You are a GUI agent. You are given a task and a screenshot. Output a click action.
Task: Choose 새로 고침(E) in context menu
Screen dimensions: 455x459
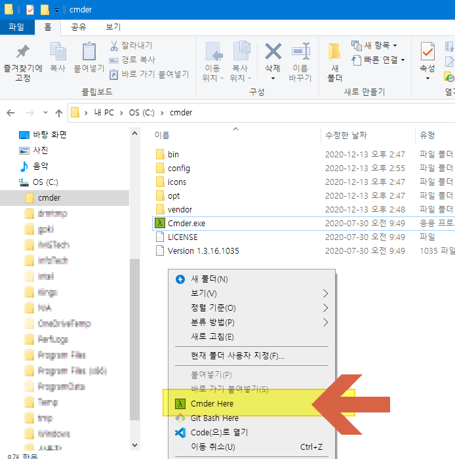[x=252, y=336]
